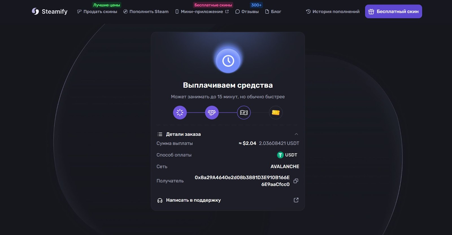Click the headset support icon
Screen dimensions: 452x235
point(160,200)
